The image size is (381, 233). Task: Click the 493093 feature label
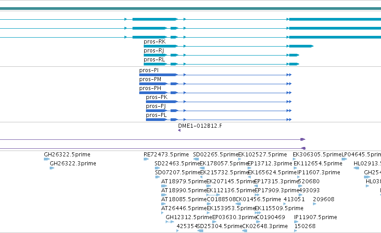click(x=309, y=190)
